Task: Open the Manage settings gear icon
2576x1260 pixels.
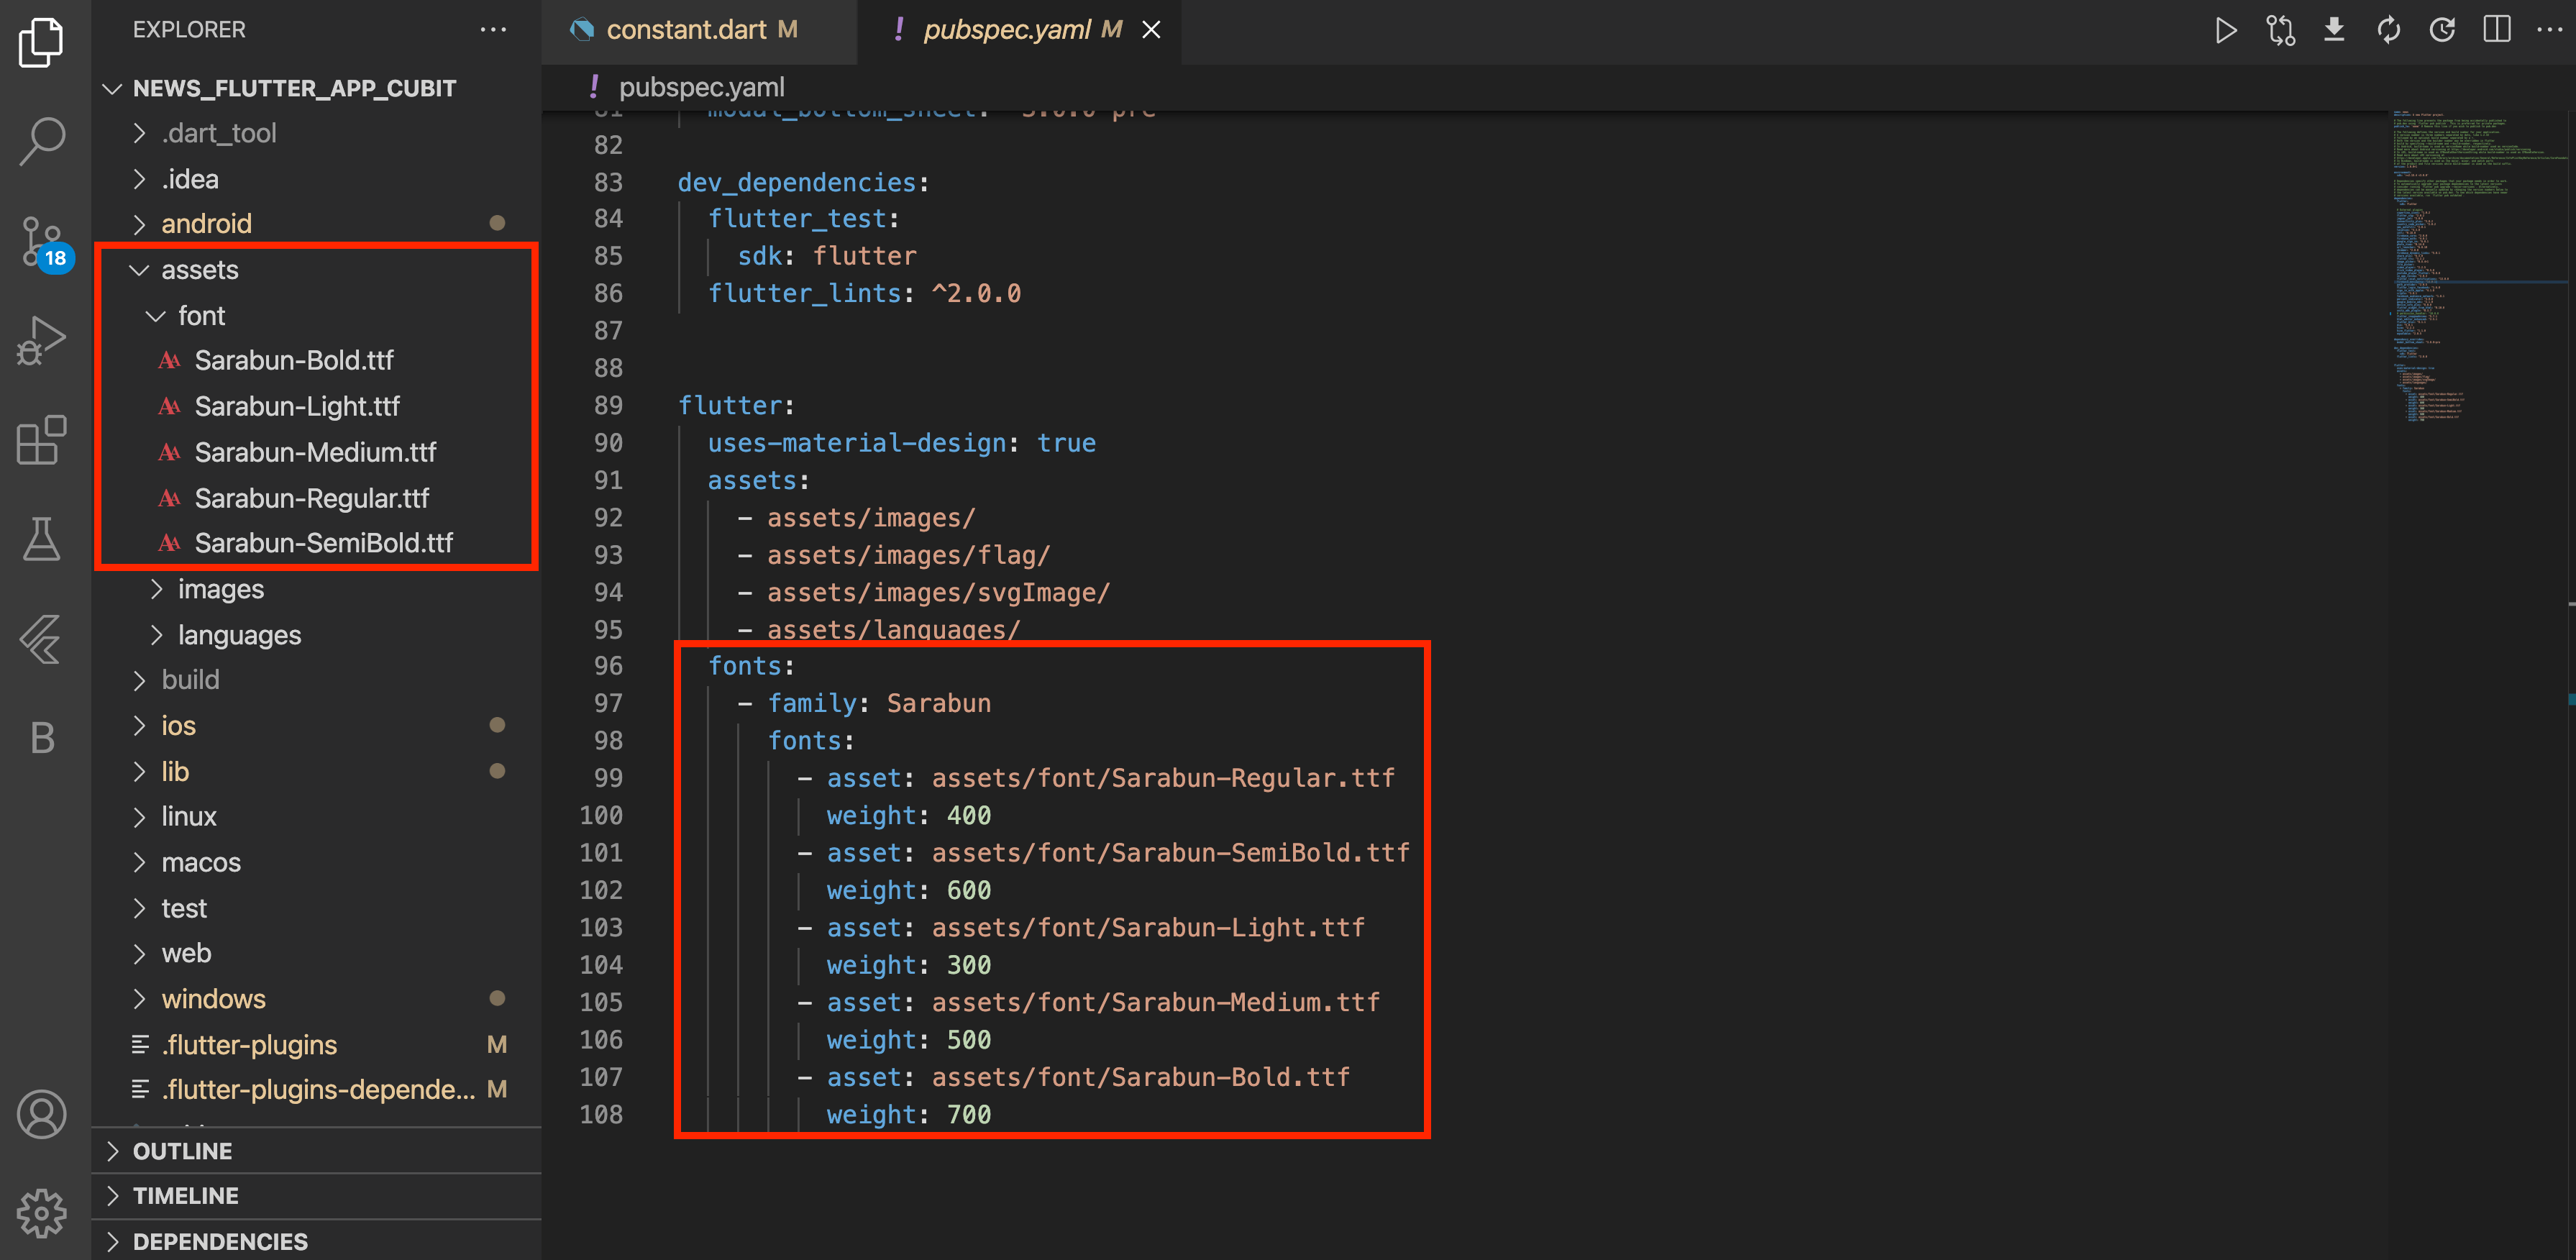Action: (42, 1213)
